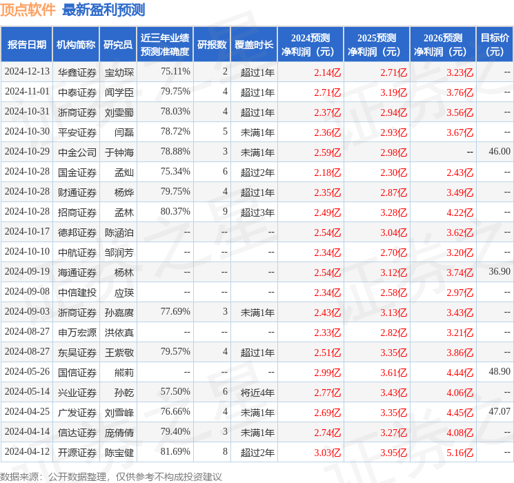Viewport: 514px width, 483px height.
Task: Select 华鑫证券 in first row
Action: click(x=77, y=72)
